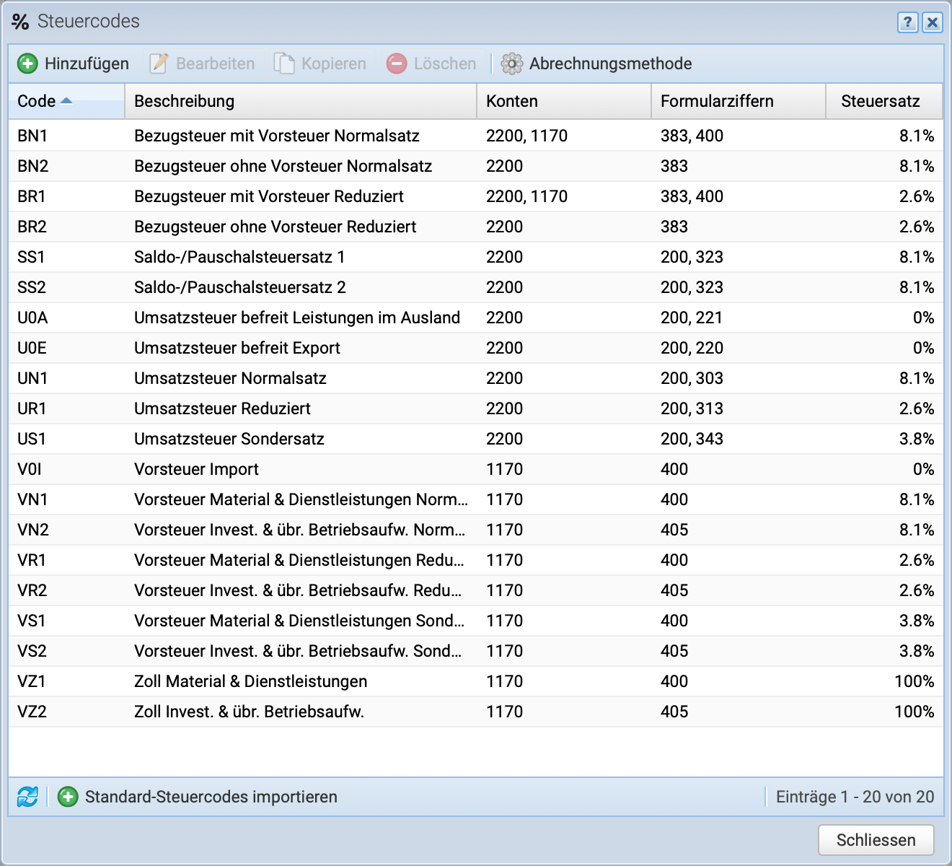Viewport: 952px width, 866px height.
Task: Select row 'Bezugsteuer ohne Vorsteuer Reduziert'
Action: point(476,227)
